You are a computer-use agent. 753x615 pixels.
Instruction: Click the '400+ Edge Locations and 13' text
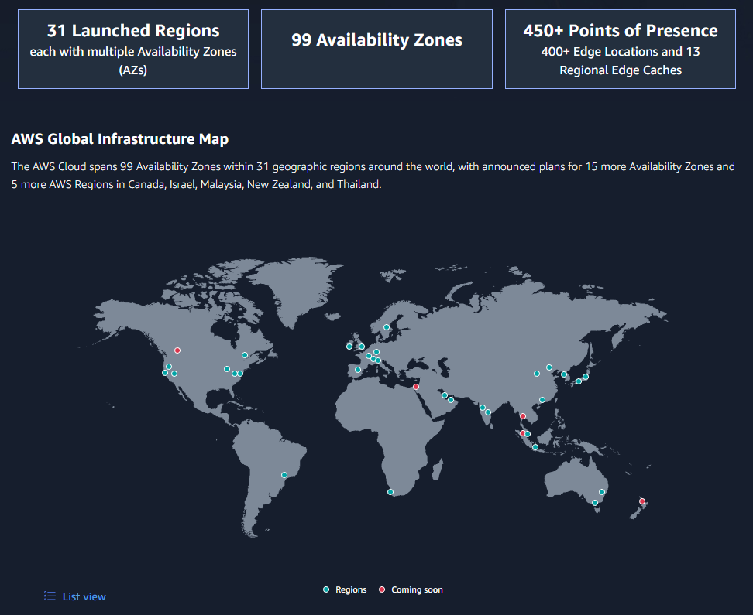[x=621, y=52]
